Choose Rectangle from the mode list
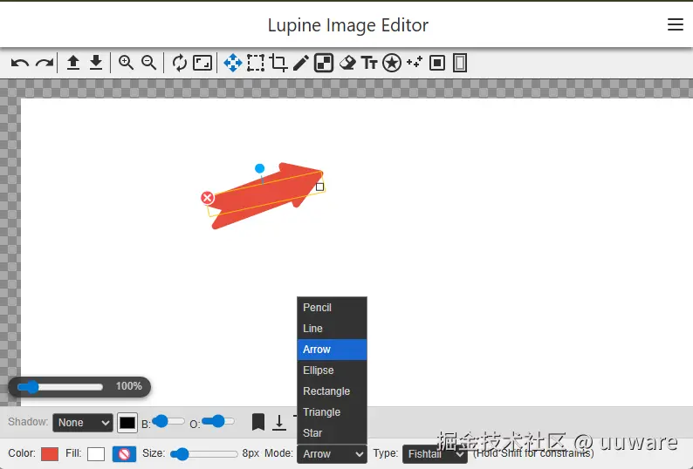The height and width of the screenshot is (469, 693). (x=332, y=391)
